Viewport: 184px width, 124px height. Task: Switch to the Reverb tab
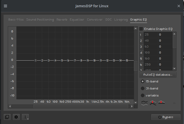62,19
